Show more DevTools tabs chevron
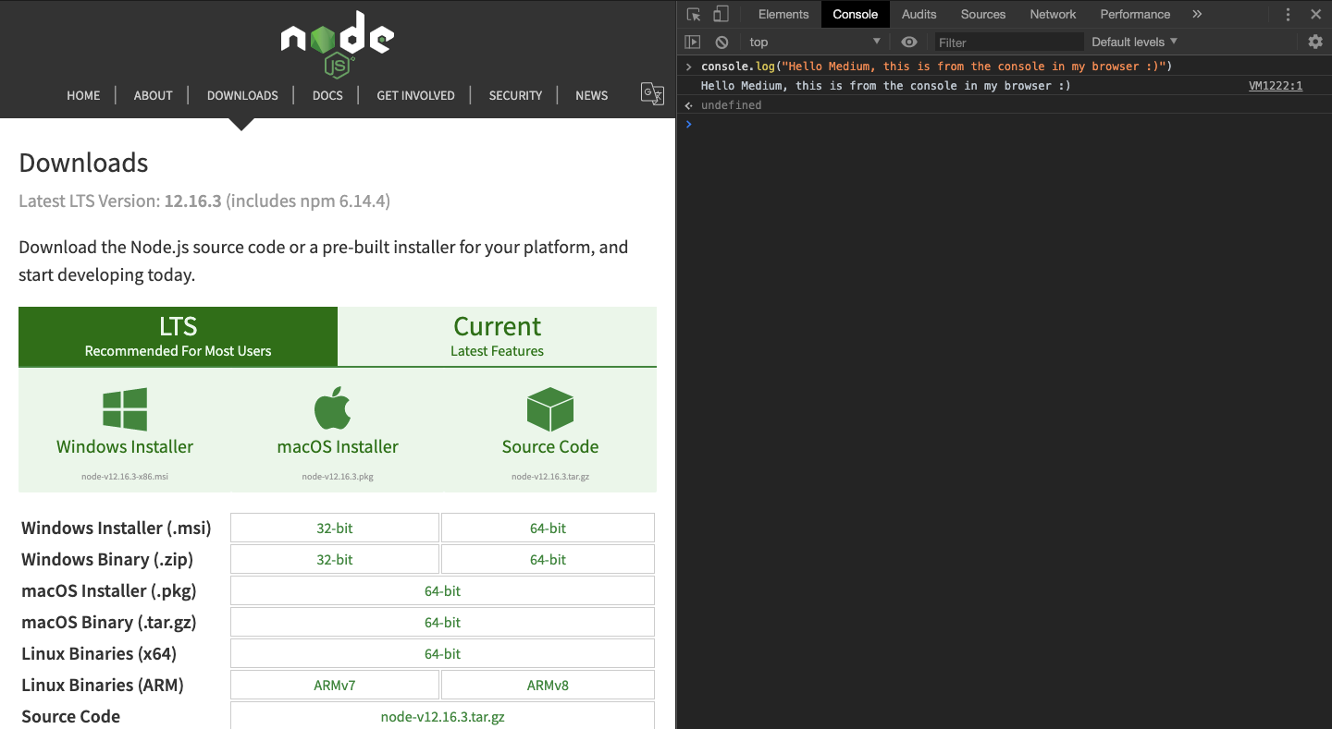Image resolution: width=1332 pixels, height=729 pixels. pos(1197,14)
